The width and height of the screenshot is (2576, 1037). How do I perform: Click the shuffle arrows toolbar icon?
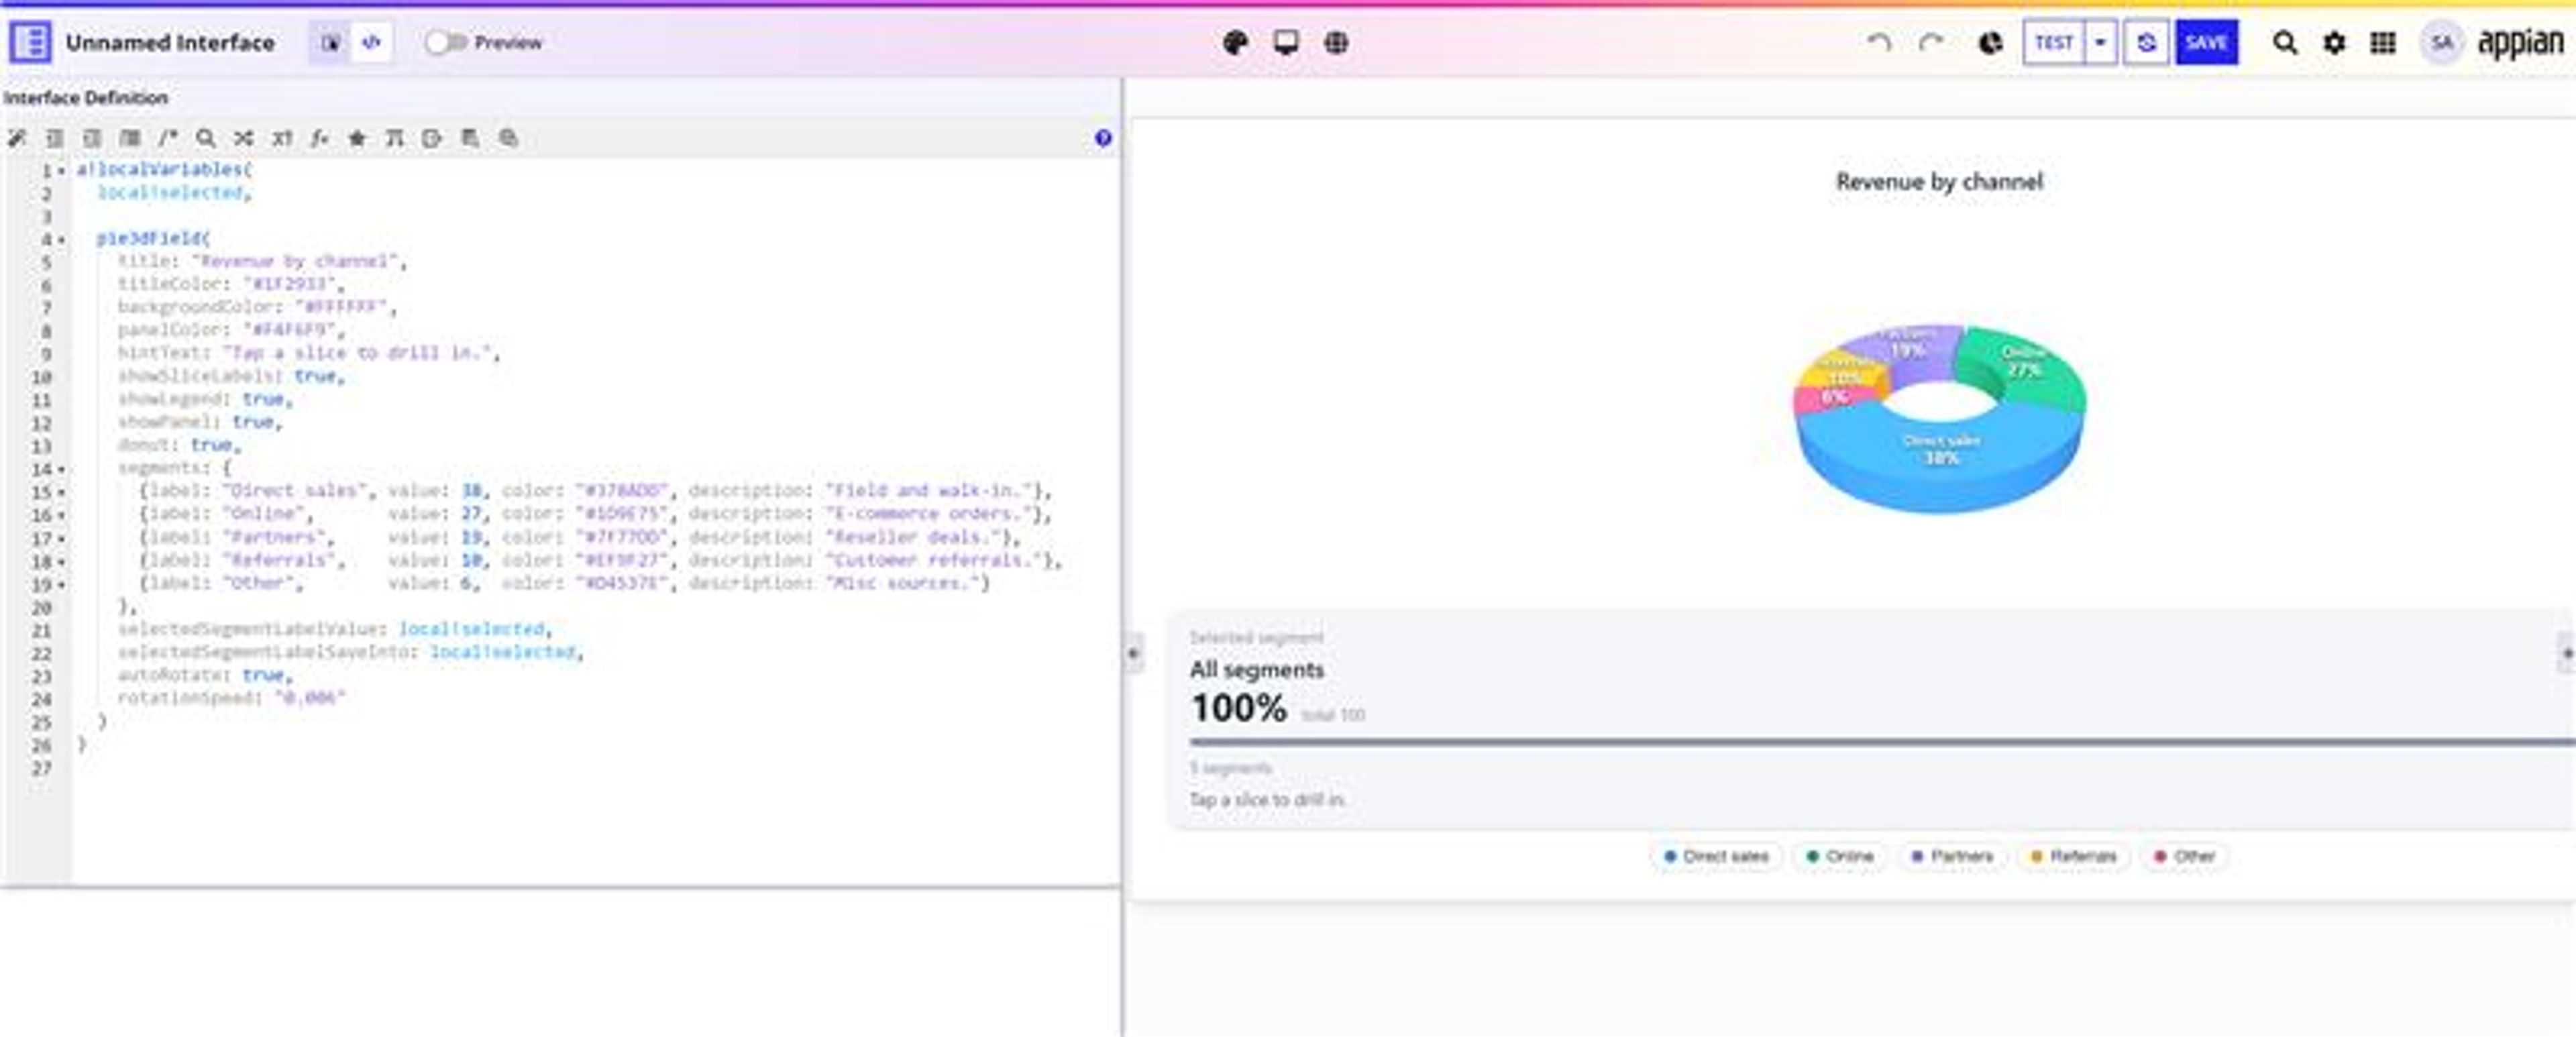(x=243, y=138)
